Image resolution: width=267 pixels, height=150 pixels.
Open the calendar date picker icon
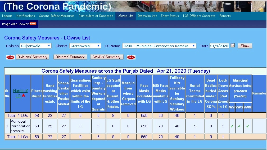[233, 46]
